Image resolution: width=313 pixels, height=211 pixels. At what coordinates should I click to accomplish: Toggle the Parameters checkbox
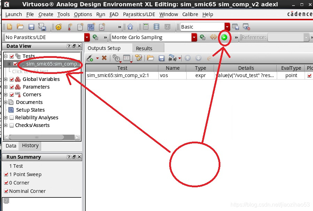[11, 87]
